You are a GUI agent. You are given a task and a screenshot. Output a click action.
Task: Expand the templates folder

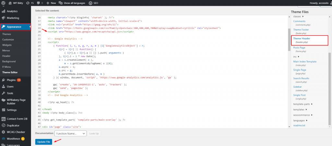pyautogui.click(x=306, y=110)
